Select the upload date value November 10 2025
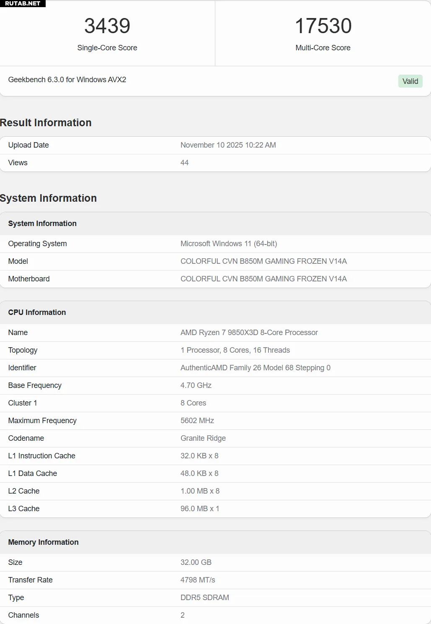The image size is (431, 624). pos(228,145)
